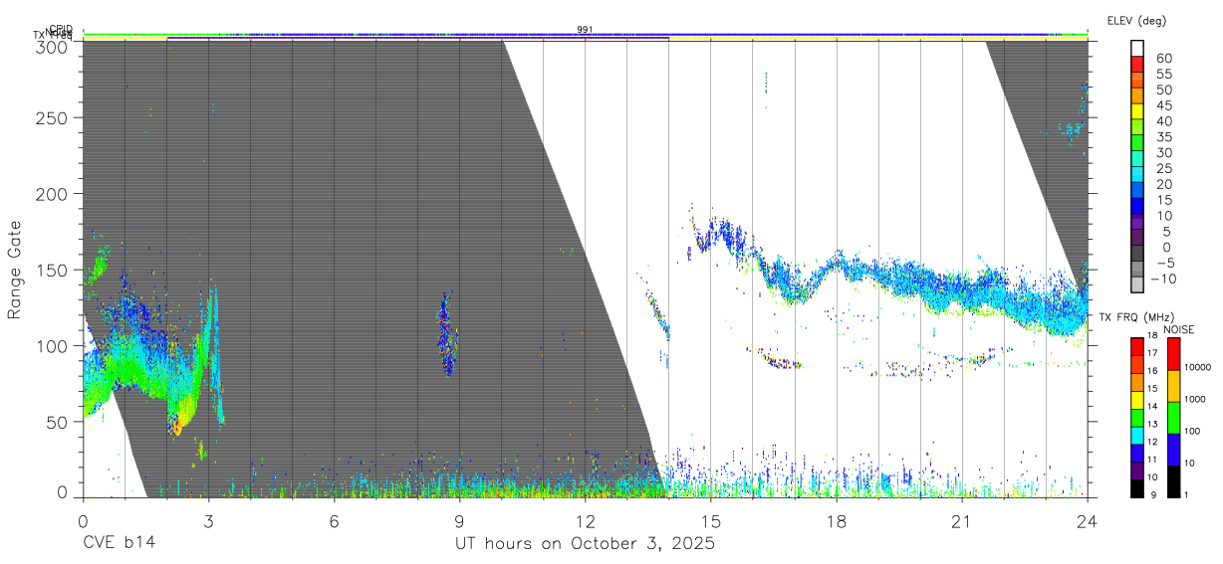Click the 45 label on ELEV color bar
This screenshot has height=564, width=1223.
coord(1164,105)
